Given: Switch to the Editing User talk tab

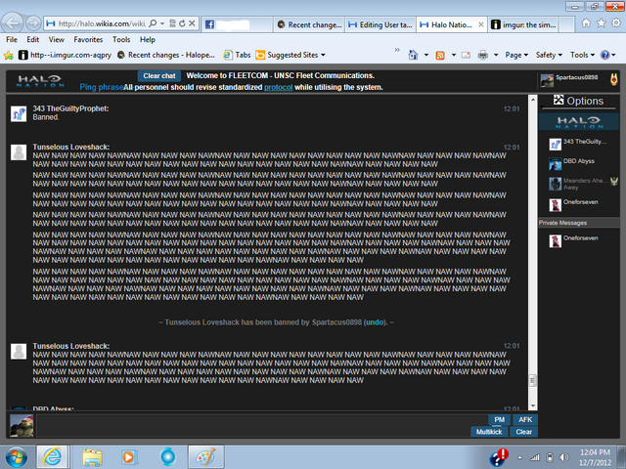Looking at the screenshot, I should pyautogui.click(x=380, y=24).
